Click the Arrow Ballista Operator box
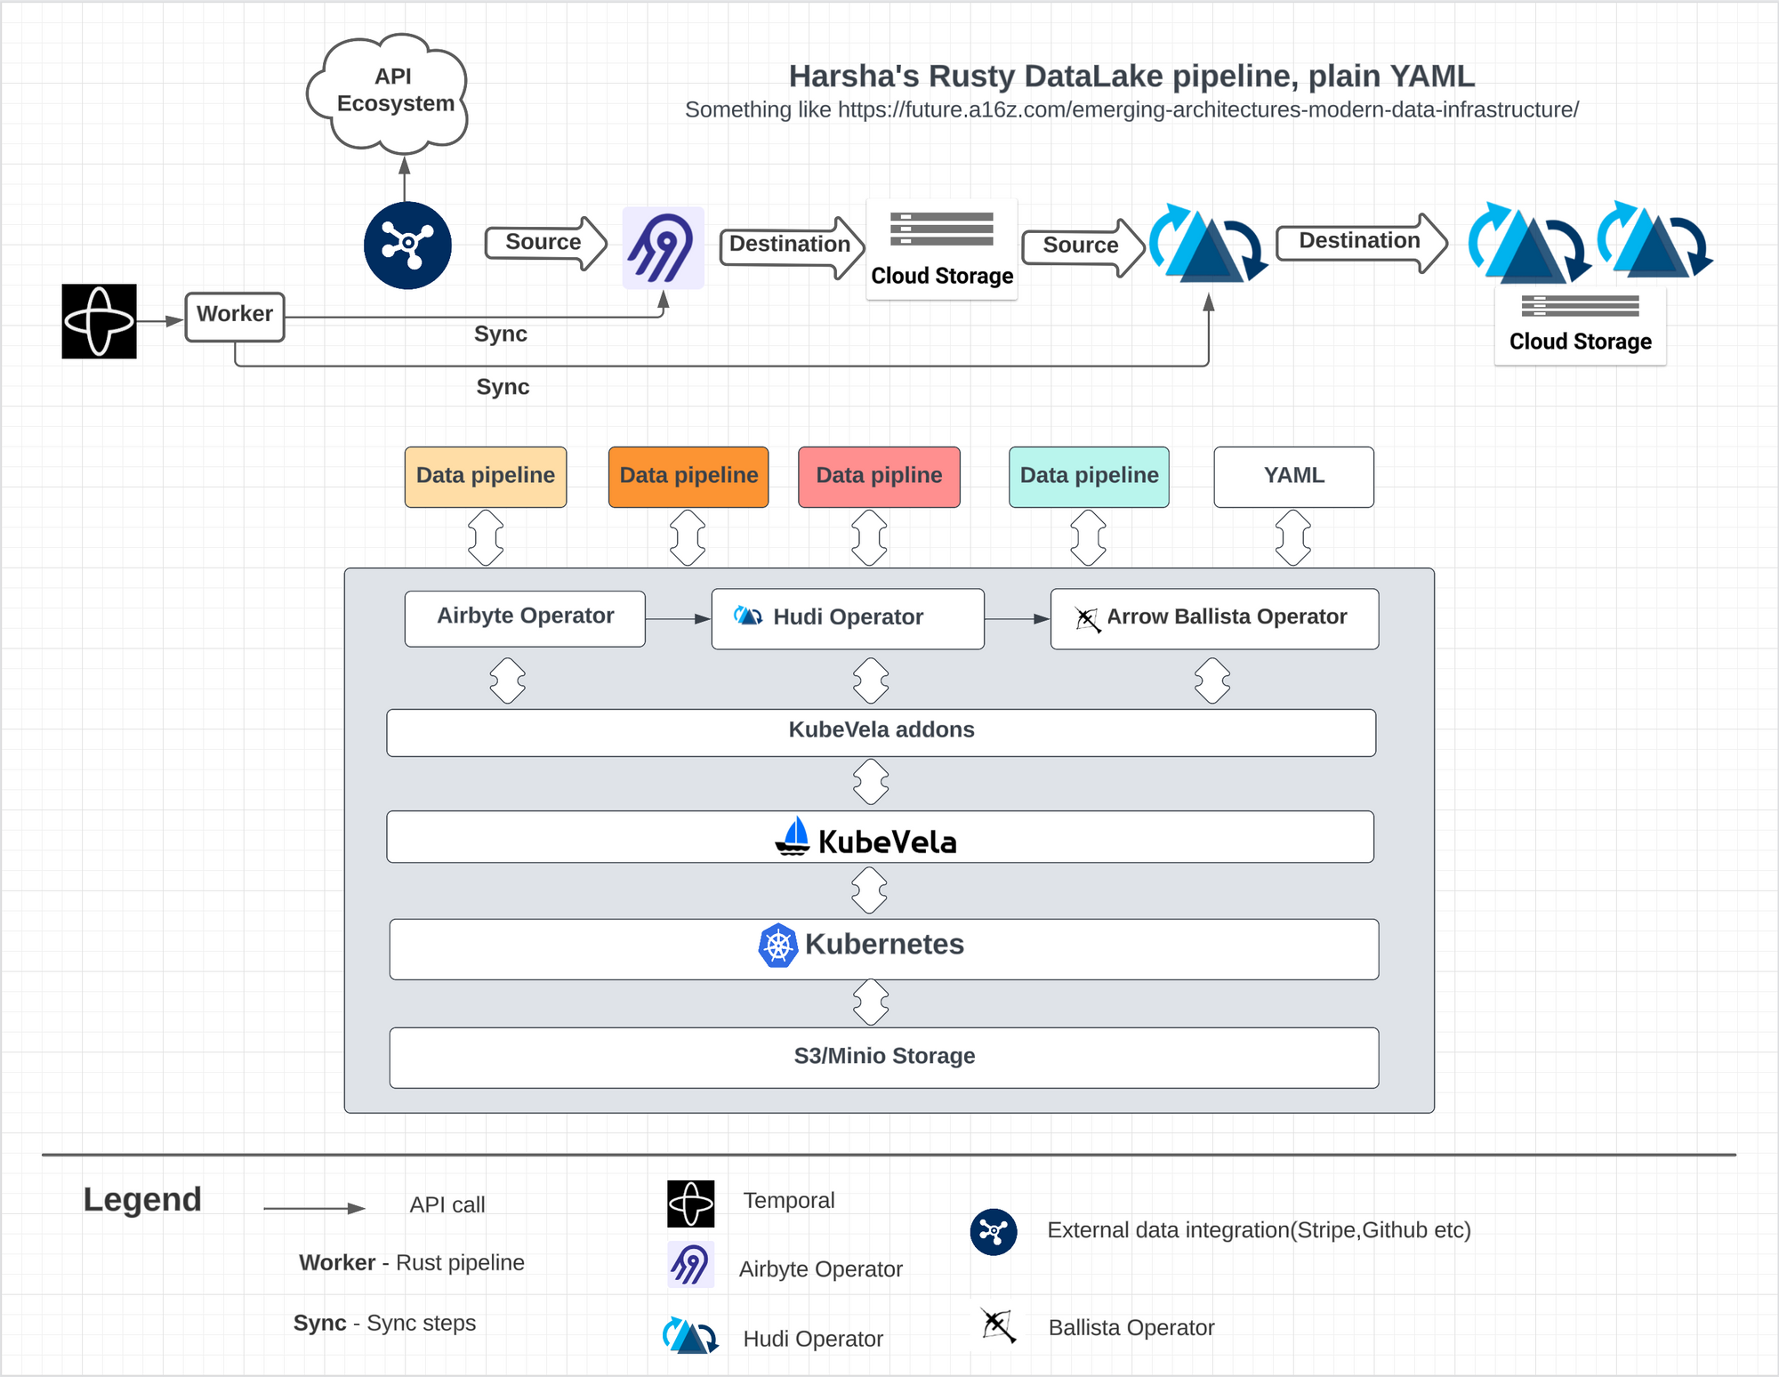This screenshot has width=1779, height=1377. [x=1214, y=618]
